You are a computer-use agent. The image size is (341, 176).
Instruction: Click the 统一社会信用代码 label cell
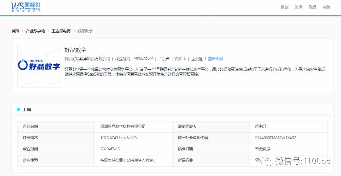211,138
